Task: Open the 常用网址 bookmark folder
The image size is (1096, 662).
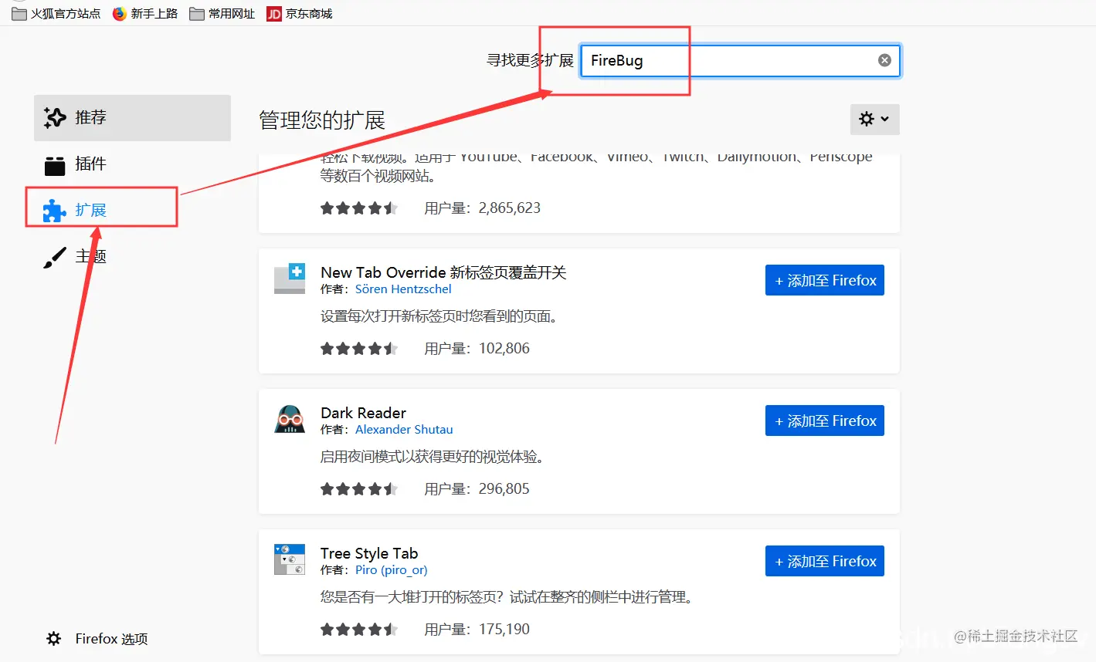Action: [222, 13]
